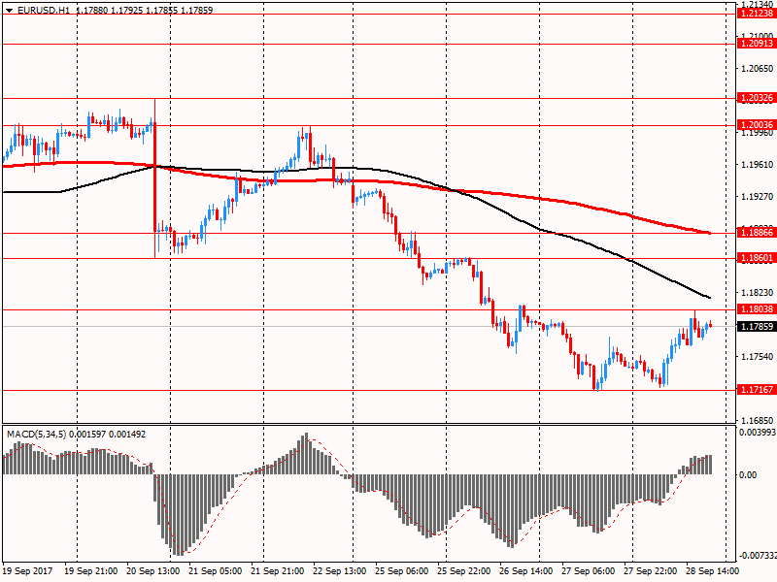This screenshot has height=582, width=777.
Task: Select the 1.18601 red price level label
Action: click(757, 258)
